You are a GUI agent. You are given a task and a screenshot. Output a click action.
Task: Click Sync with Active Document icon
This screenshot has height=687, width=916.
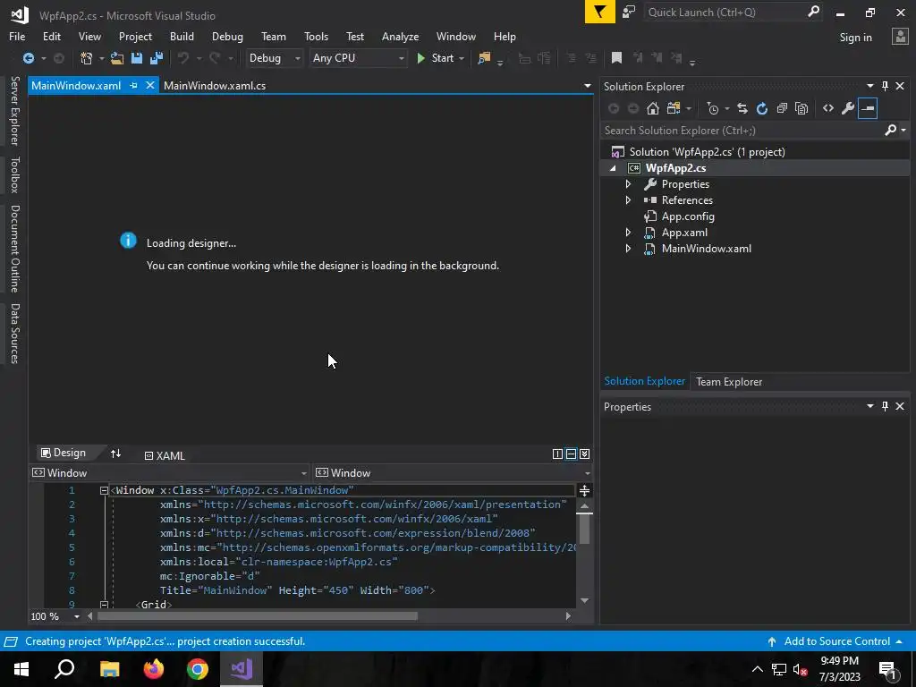[x=742, y=108]
